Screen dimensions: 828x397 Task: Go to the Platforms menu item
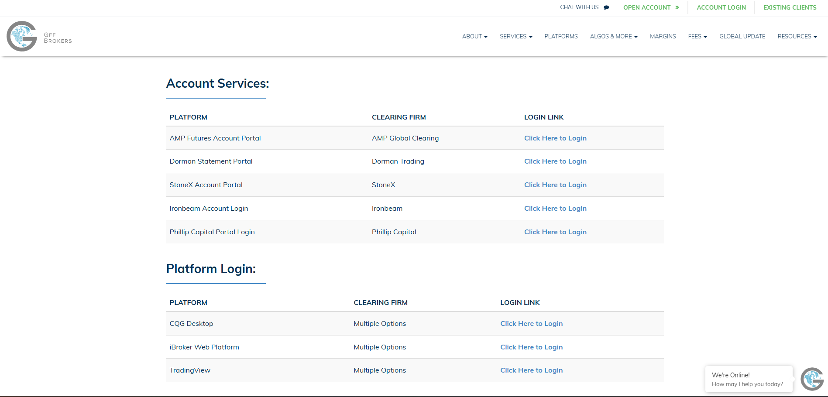coord(561,37)
